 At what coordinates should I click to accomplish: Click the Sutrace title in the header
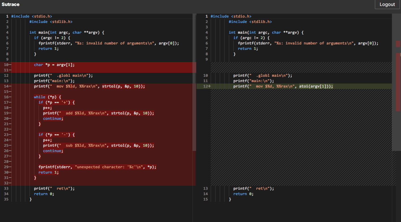(10, 4)
